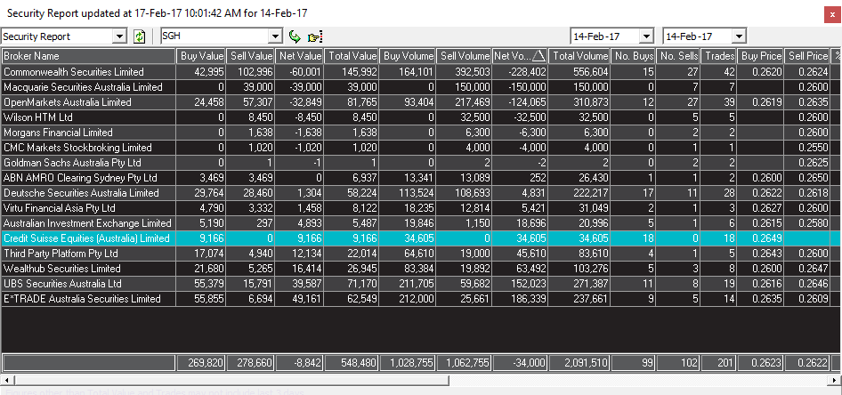Click E*TRADE net volume 186,339 cell

click(520, 298)
